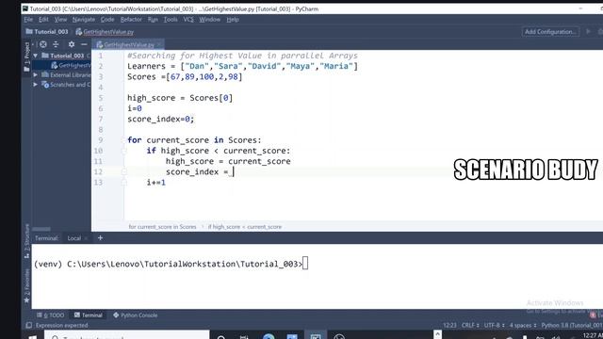Click the fold marker on line 12 gutter
Screen dimensions: 603x339
124,171
